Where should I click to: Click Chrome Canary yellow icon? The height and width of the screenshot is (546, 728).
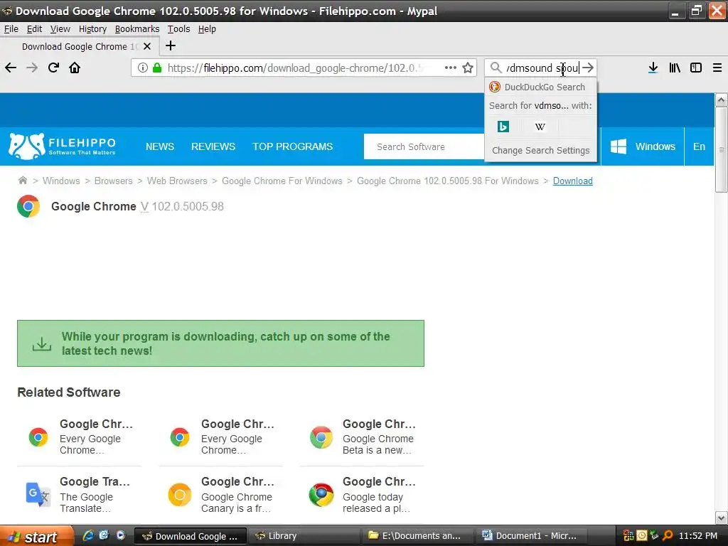(180, 495)
